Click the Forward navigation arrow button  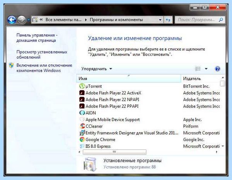22,20
